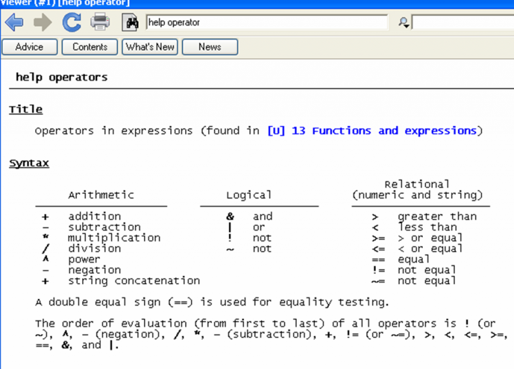Click the Logical column header
The width and height of the screenshot is (514, 369).
(x=249, y=195)
